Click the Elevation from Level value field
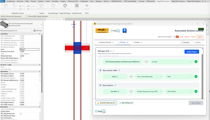The width and height of the screenshot is (210, 120). coord(30,52)
